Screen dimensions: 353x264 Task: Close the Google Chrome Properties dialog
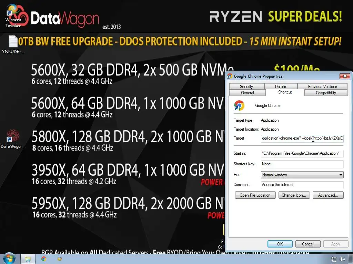tap(345, 76)
